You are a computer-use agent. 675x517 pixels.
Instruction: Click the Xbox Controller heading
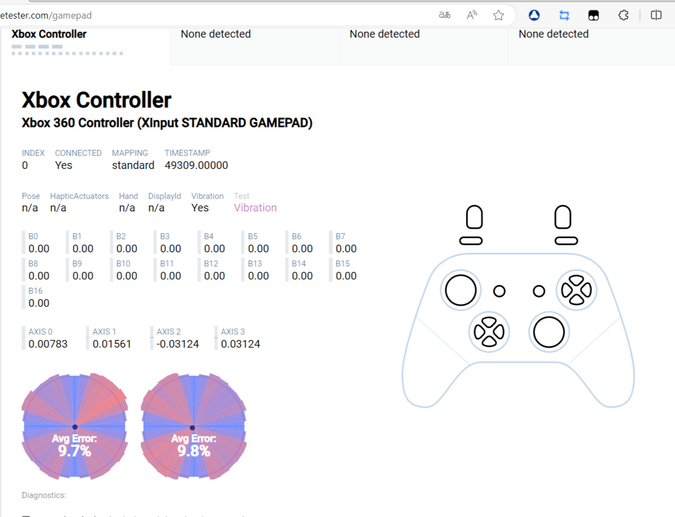(x=96, y=100)
